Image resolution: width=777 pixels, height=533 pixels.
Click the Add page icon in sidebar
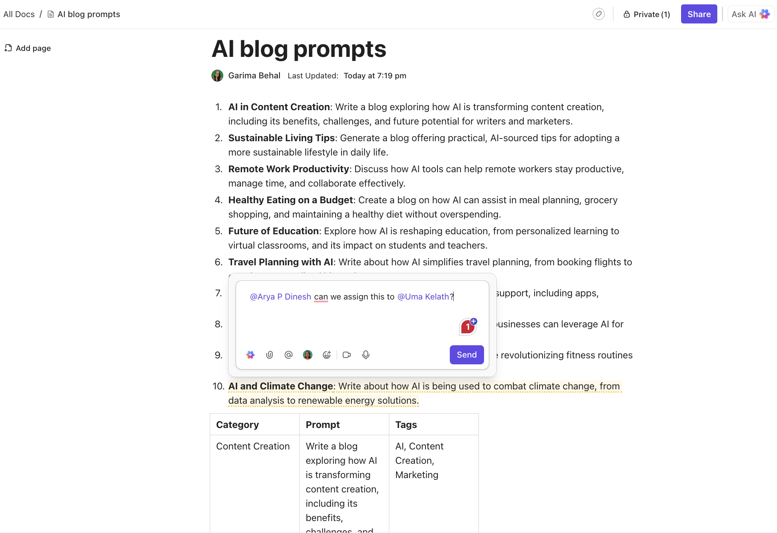pyautogui.click(x=8, y=48)
